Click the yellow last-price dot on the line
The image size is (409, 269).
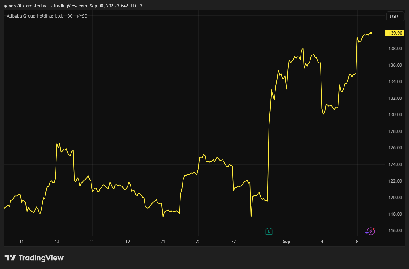(x=371, y=33)
